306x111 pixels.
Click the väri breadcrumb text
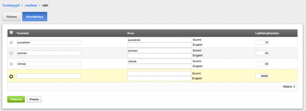(45, 5)
